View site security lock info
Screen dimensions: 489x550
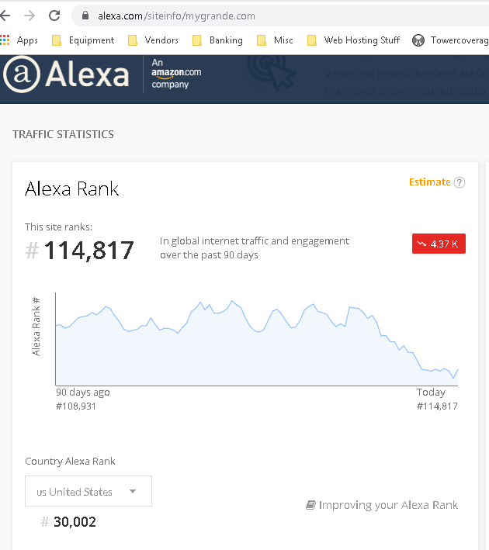point(85,16)
